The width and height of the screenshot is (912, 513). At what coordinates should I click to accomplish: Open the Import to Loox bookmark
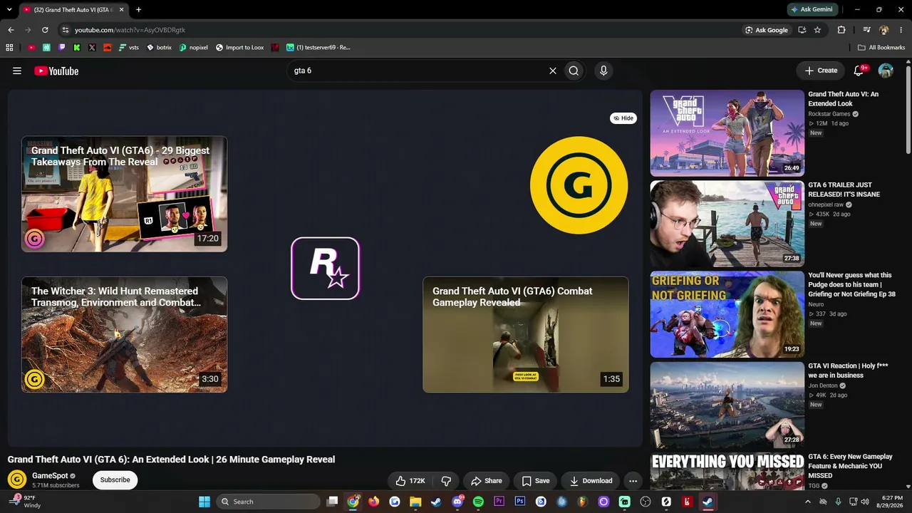tap(239, 48)
